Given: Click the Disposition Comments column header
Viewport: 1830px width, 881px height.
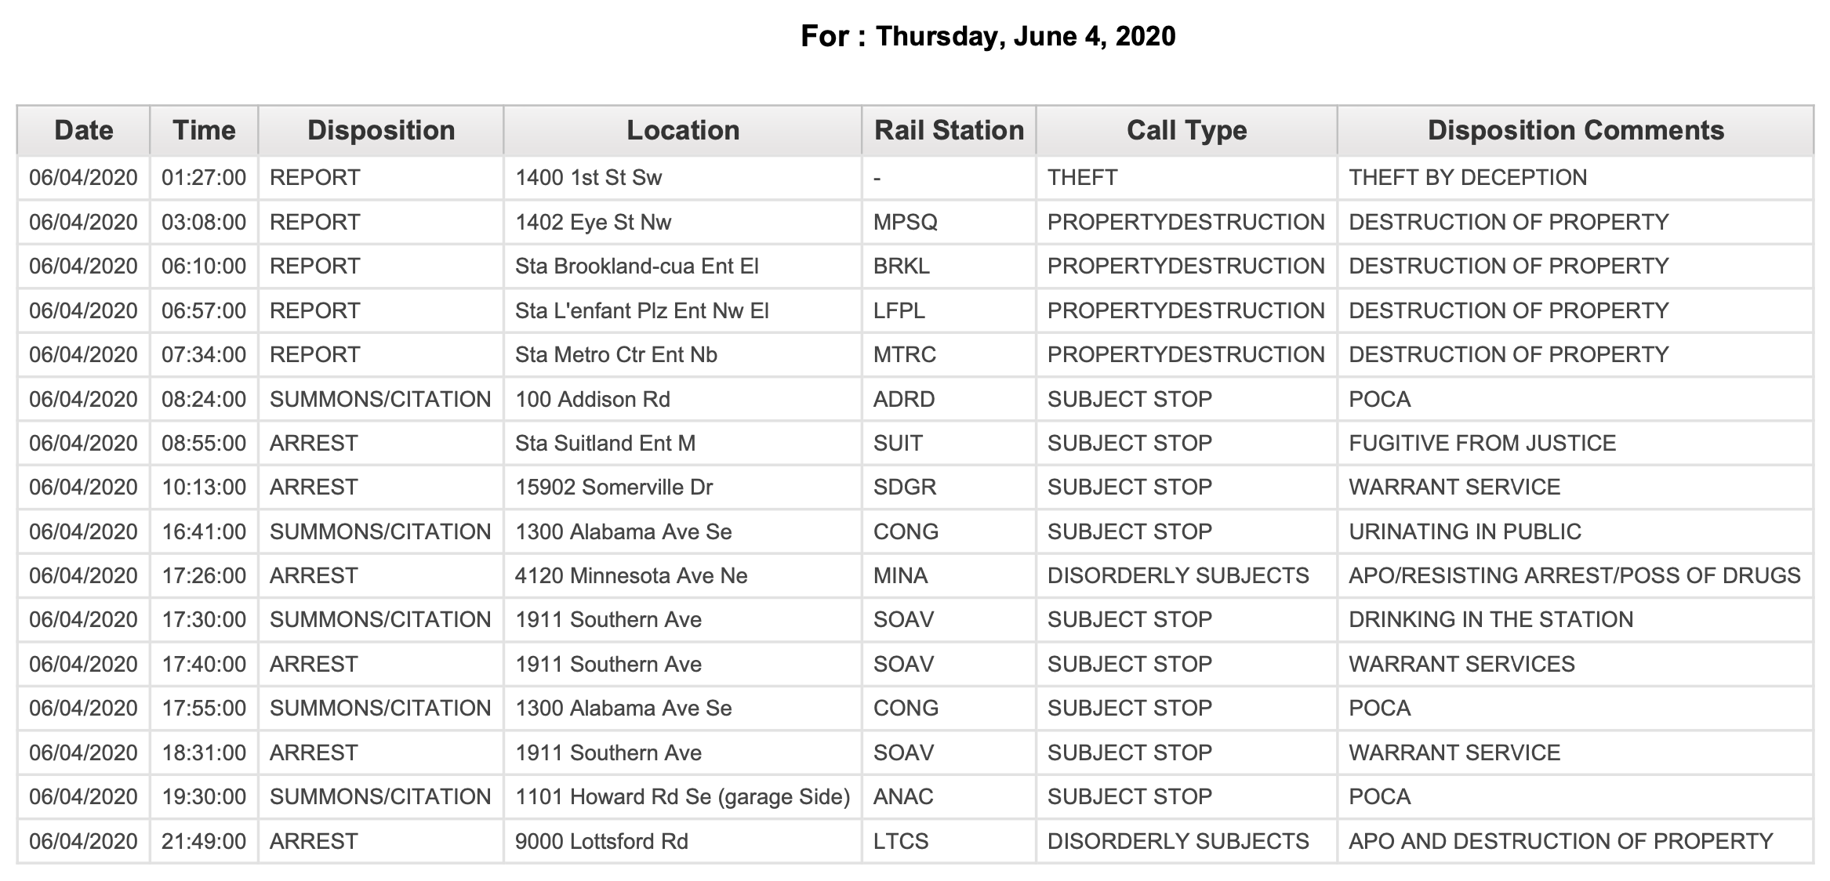Looking at the screenshot, I should click(x=1575, y=130).
